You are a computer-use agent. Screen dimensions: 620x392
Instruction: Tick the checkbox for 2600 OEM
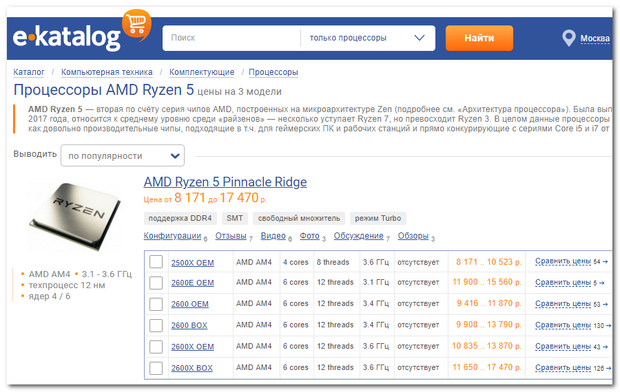click(x=156, y=304)
